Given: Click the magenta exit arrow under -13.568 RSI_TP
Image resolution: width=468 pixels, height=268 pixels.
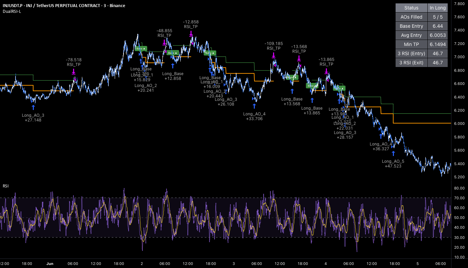Looking at the screenshot, I should [x=299, y=58].
